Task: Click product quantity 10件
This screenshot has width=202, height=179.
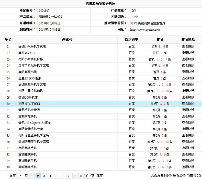Action: (133, 10)
